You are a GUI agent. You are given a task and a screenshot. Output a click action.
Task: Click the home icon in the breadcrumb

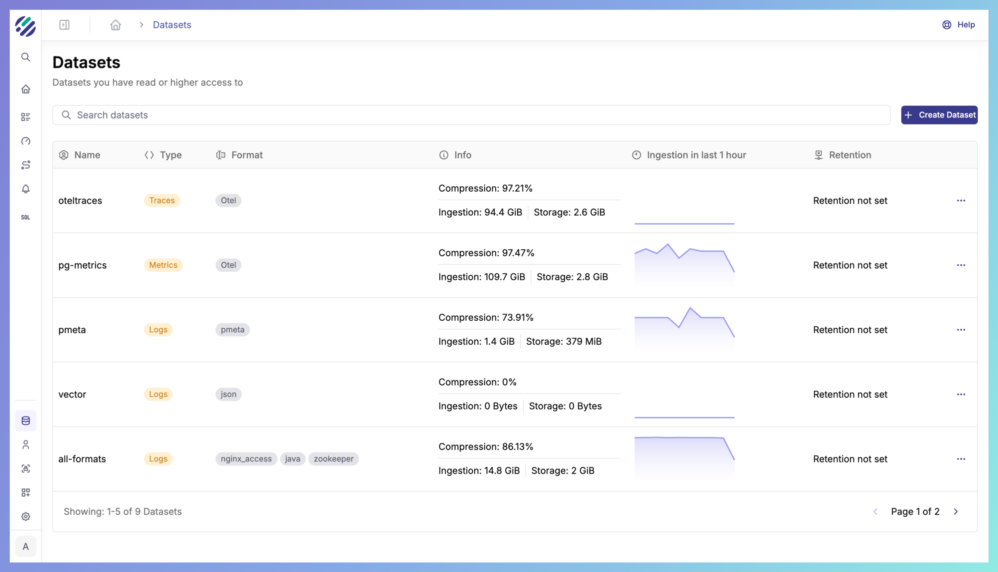[x=116, y=25]
